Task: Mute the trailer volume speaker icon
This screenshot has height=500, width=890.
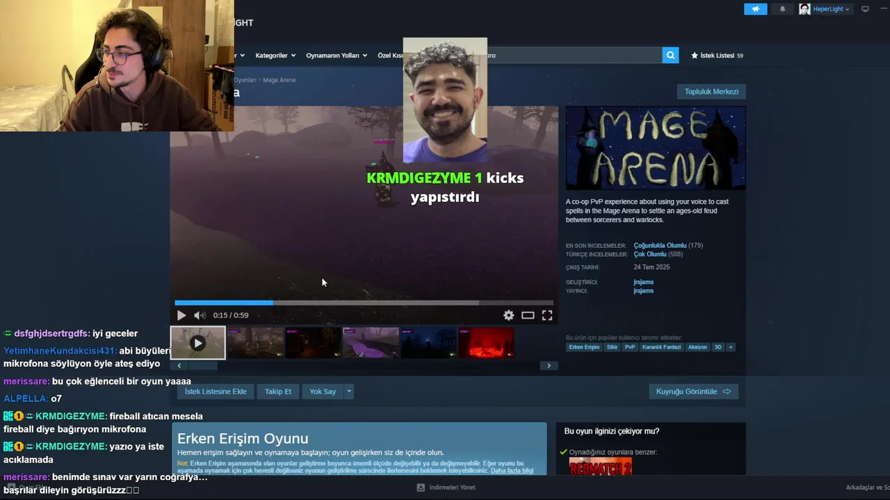Action: coord(200,315)
